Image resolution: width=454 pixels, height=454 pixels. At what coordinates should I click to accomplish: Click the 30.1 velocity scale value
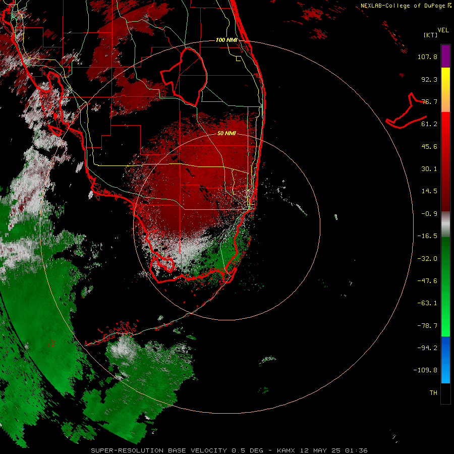(429, 169)
